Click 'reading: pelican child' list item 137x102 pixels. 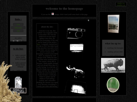(x=115, y=52)
